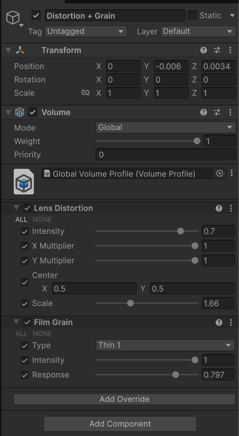Open Film Grain three-dot options menu
The height and width of the screenshot is (436, 239).
231,322
